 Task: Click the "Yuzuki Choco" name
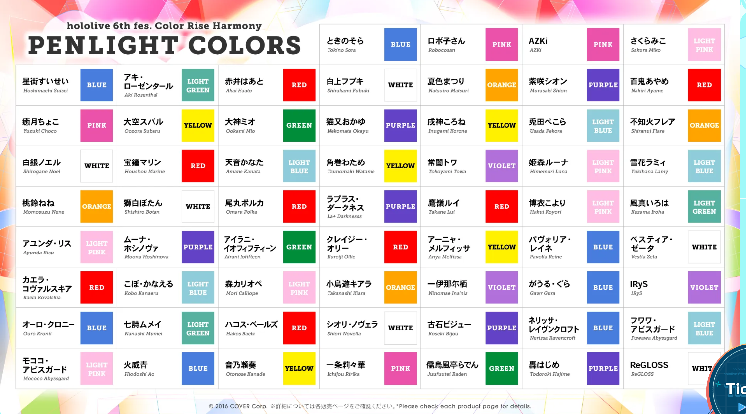40,131
